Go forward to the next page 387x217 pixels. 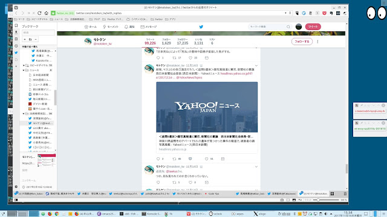[x=22, y=13]
